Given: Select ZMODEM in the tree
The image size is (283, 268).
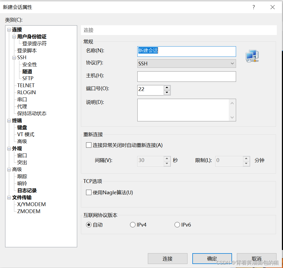Looking at the screenshot, I should [x=29, y=211].
